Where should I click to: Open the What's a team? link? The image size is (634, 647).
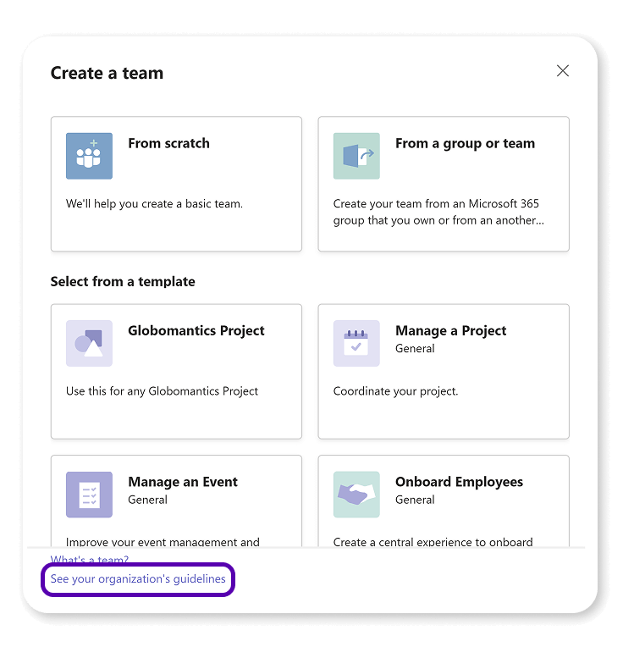click(x=90, y=559)
